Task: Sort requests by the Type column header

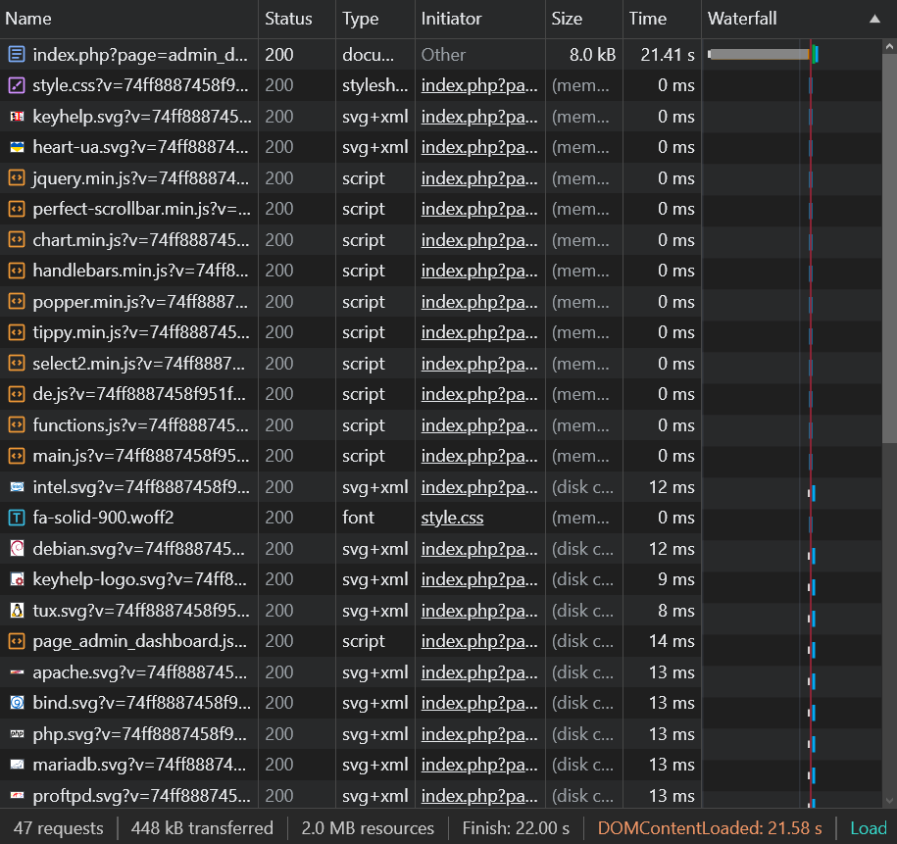Action: click(x=361, y=19)
